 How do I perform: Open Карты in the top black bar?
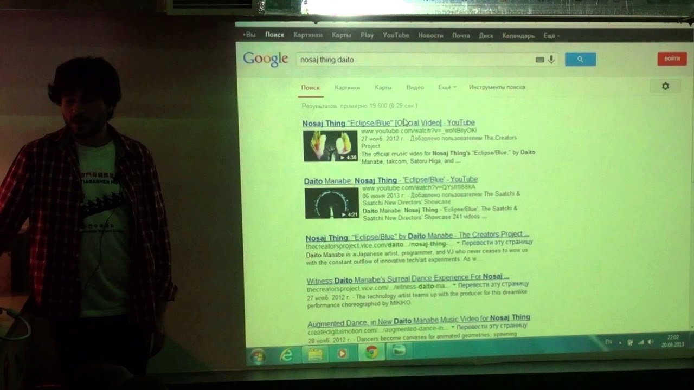[341, 35]
